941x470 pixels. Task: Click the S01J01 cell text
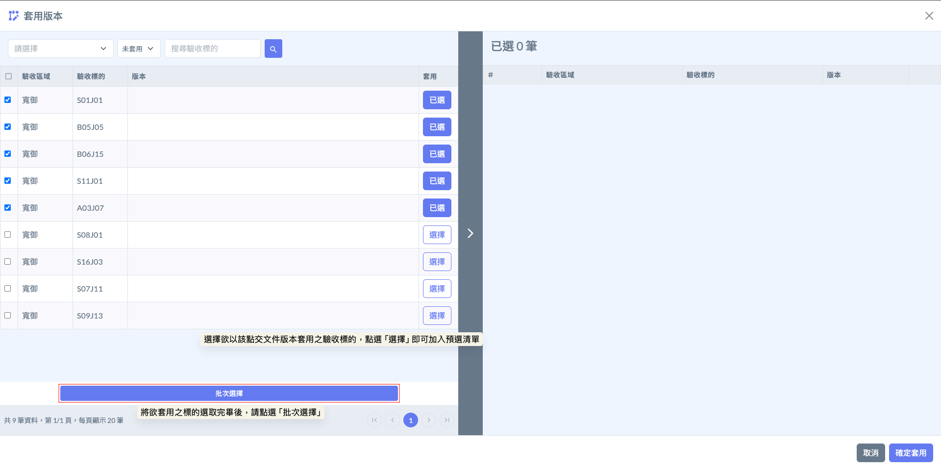point(90,100)
